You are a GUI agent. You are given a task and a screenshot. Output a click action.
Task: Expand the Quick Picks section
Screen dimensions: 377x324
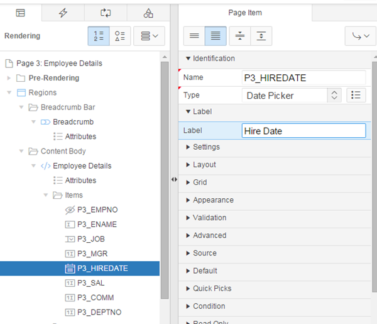(188, 289)
